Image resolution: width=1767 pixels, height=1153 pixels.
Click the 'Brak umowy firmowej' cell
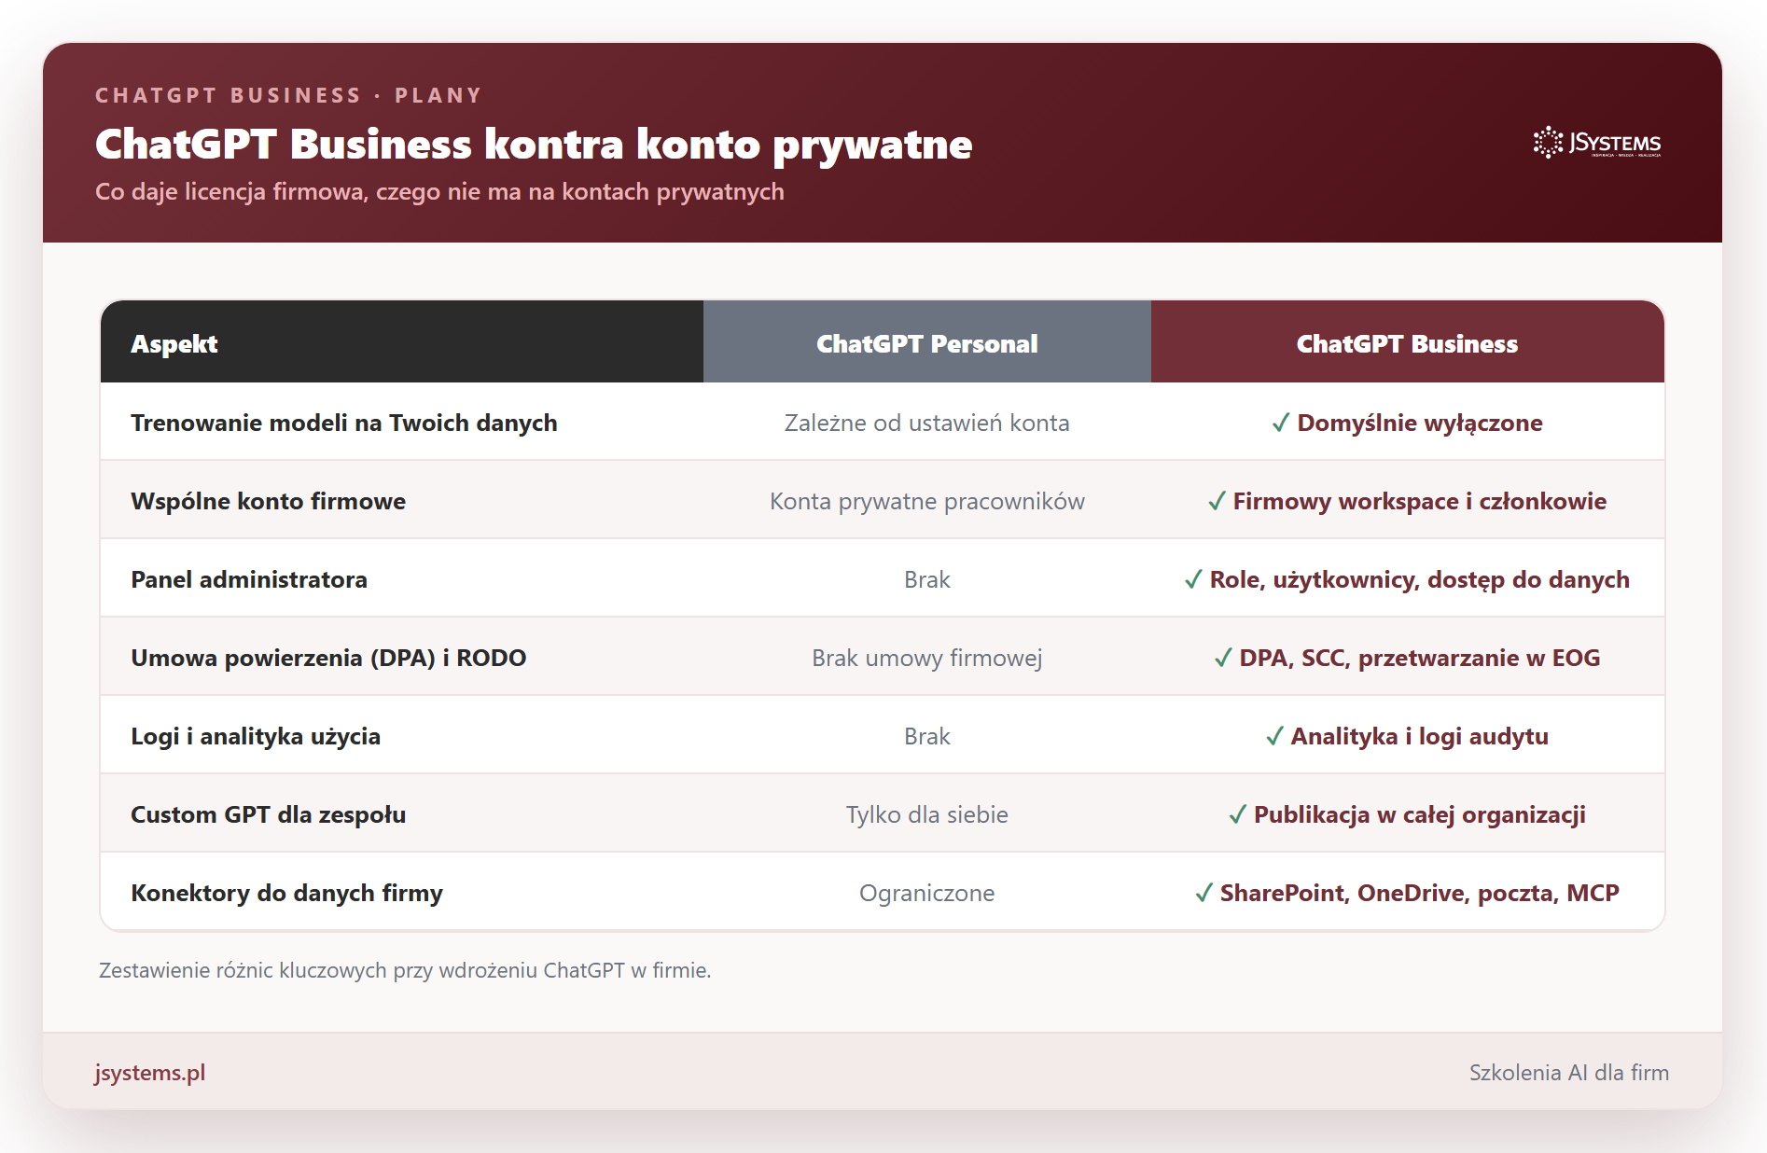point(926,658)
